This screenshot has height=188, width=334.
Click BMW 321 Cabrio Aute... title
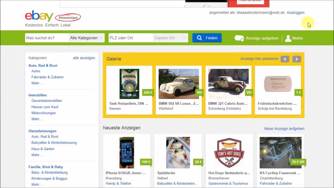(228, 103)
